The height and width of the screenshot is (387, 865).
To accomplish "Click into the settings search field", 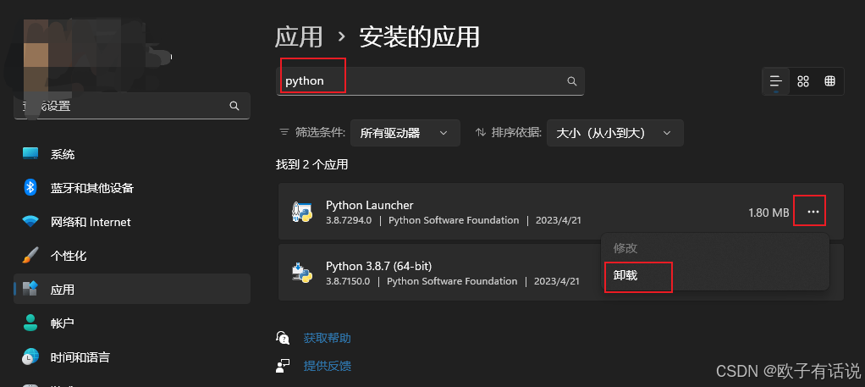I will (x=132, y=106).
